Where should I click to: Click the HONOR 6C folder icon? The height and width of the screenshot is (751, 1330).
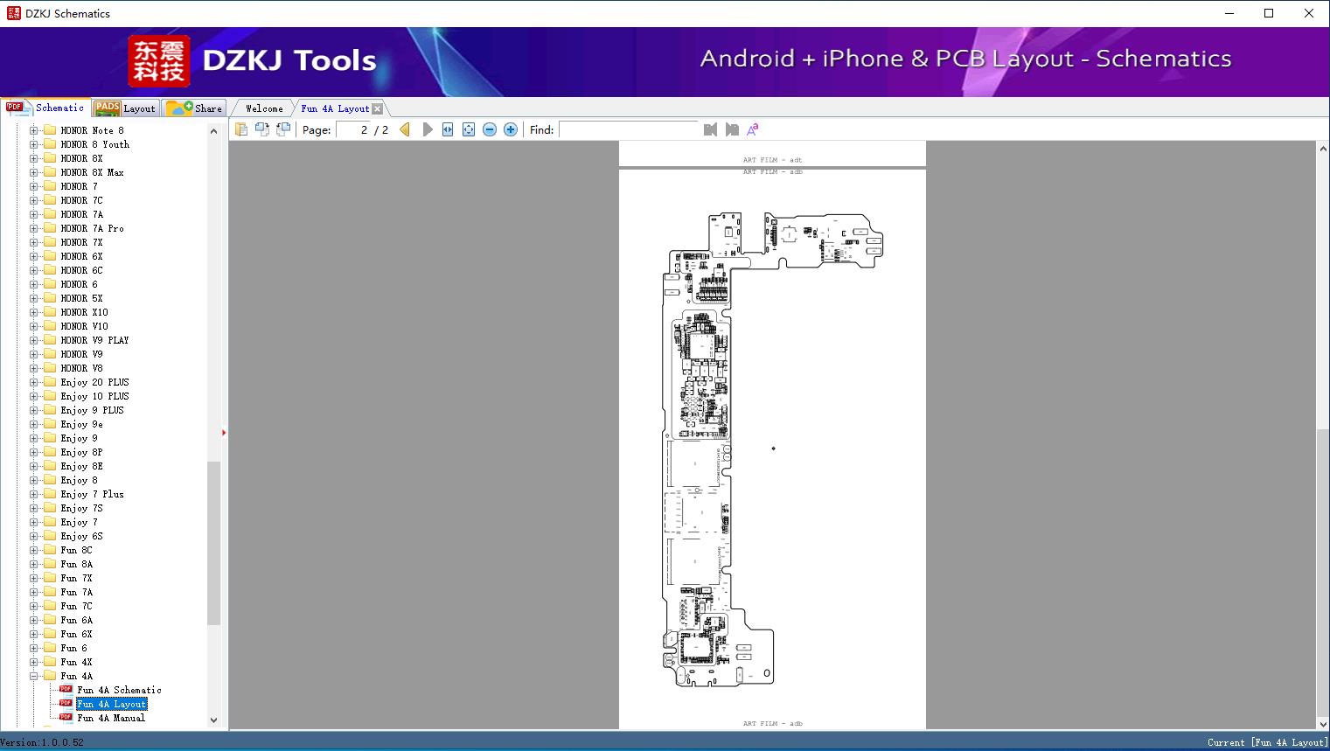click(x=50, y=270)
